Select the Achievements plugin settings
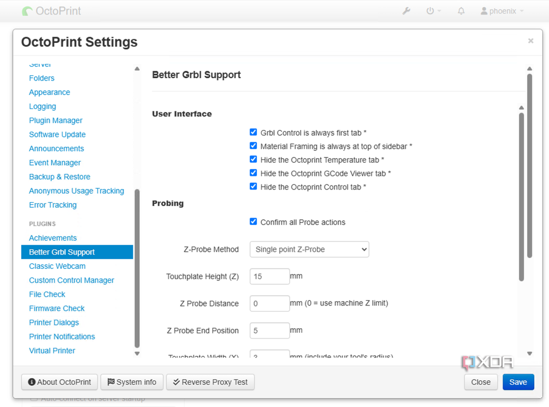 [53, 238]
